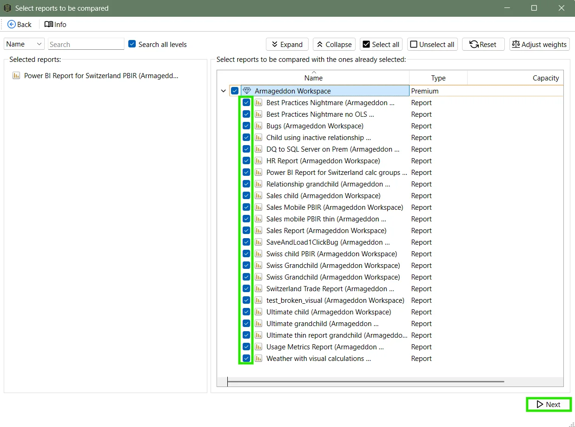This screenshot has height=427, width=575.
Task: Click the Unselect all button
Action: [432, 45]
